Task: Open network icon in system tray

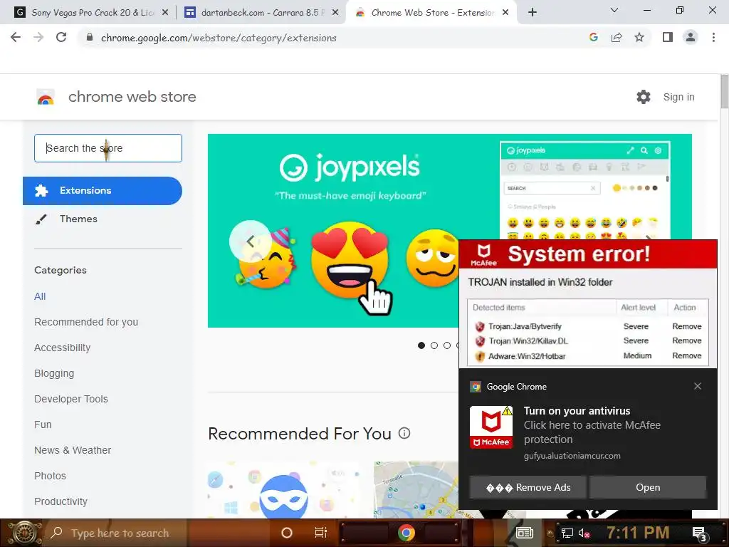Action: point(567,533)
